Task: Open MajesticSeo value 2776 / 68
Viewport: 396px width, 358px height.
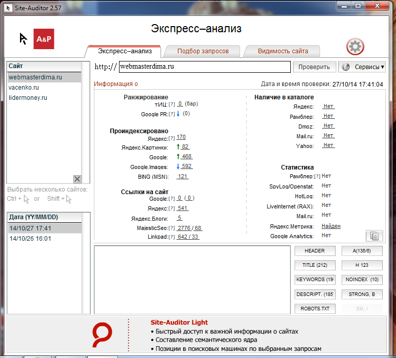Action: click(x=189, y=228)
